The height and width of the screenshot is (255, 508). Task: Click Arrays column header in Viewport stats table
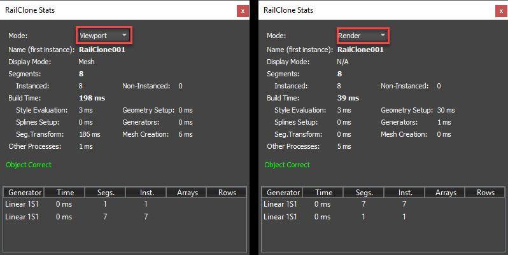tap(187, 193)
